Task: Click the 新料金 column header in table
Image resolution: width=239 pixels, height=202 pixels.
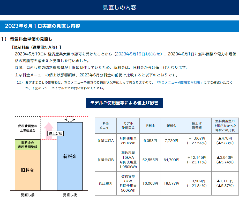Action: 171,126
